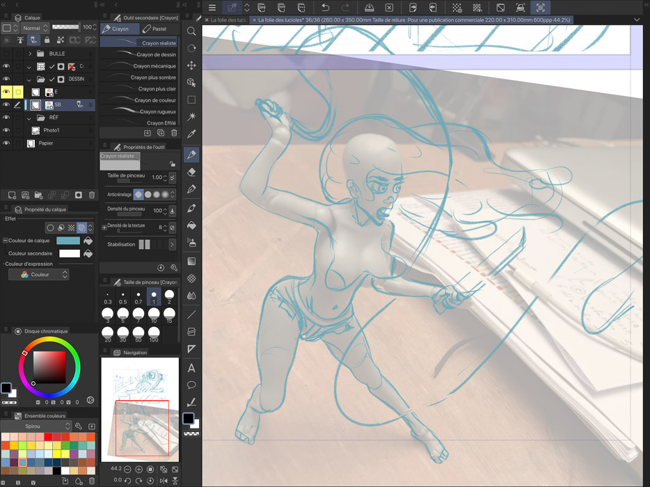Show the BULLE folder by its visibility box
The width and height of the screenshot is (650, 487).
click(6, 54)
